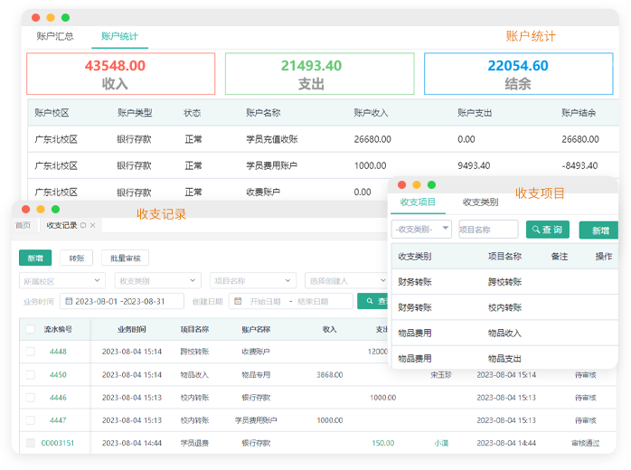Screen dimensions: 631x470
Task: Open record link 4450
Action: coord(58,374)
